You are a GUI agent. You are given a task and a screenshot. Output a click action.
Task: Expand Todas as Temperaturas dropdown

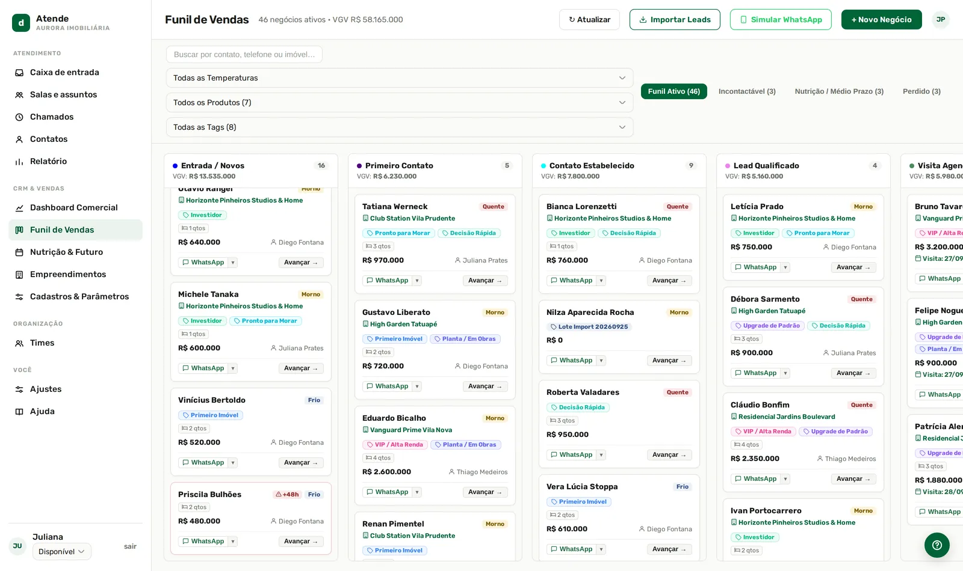400,78
